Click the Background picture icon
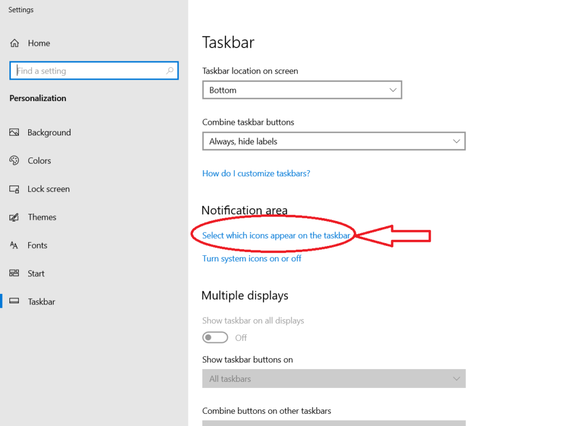Viewport: 566px width, 426px height. click(x=15, y=133)
